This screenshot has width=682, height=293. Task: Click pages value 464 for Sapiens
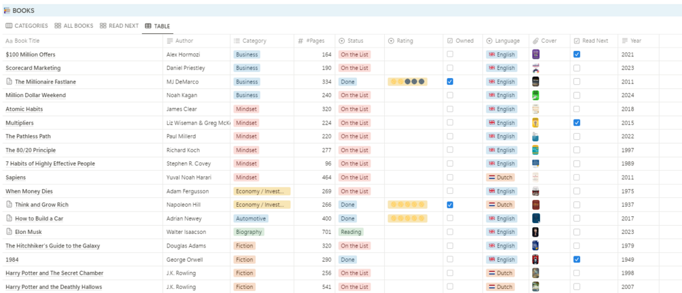pos(326,178)
